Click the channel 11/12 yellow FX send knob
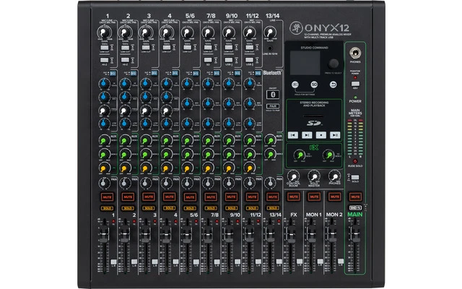The width and height of the screenshot is (462, 289). (x=249, y=168)
